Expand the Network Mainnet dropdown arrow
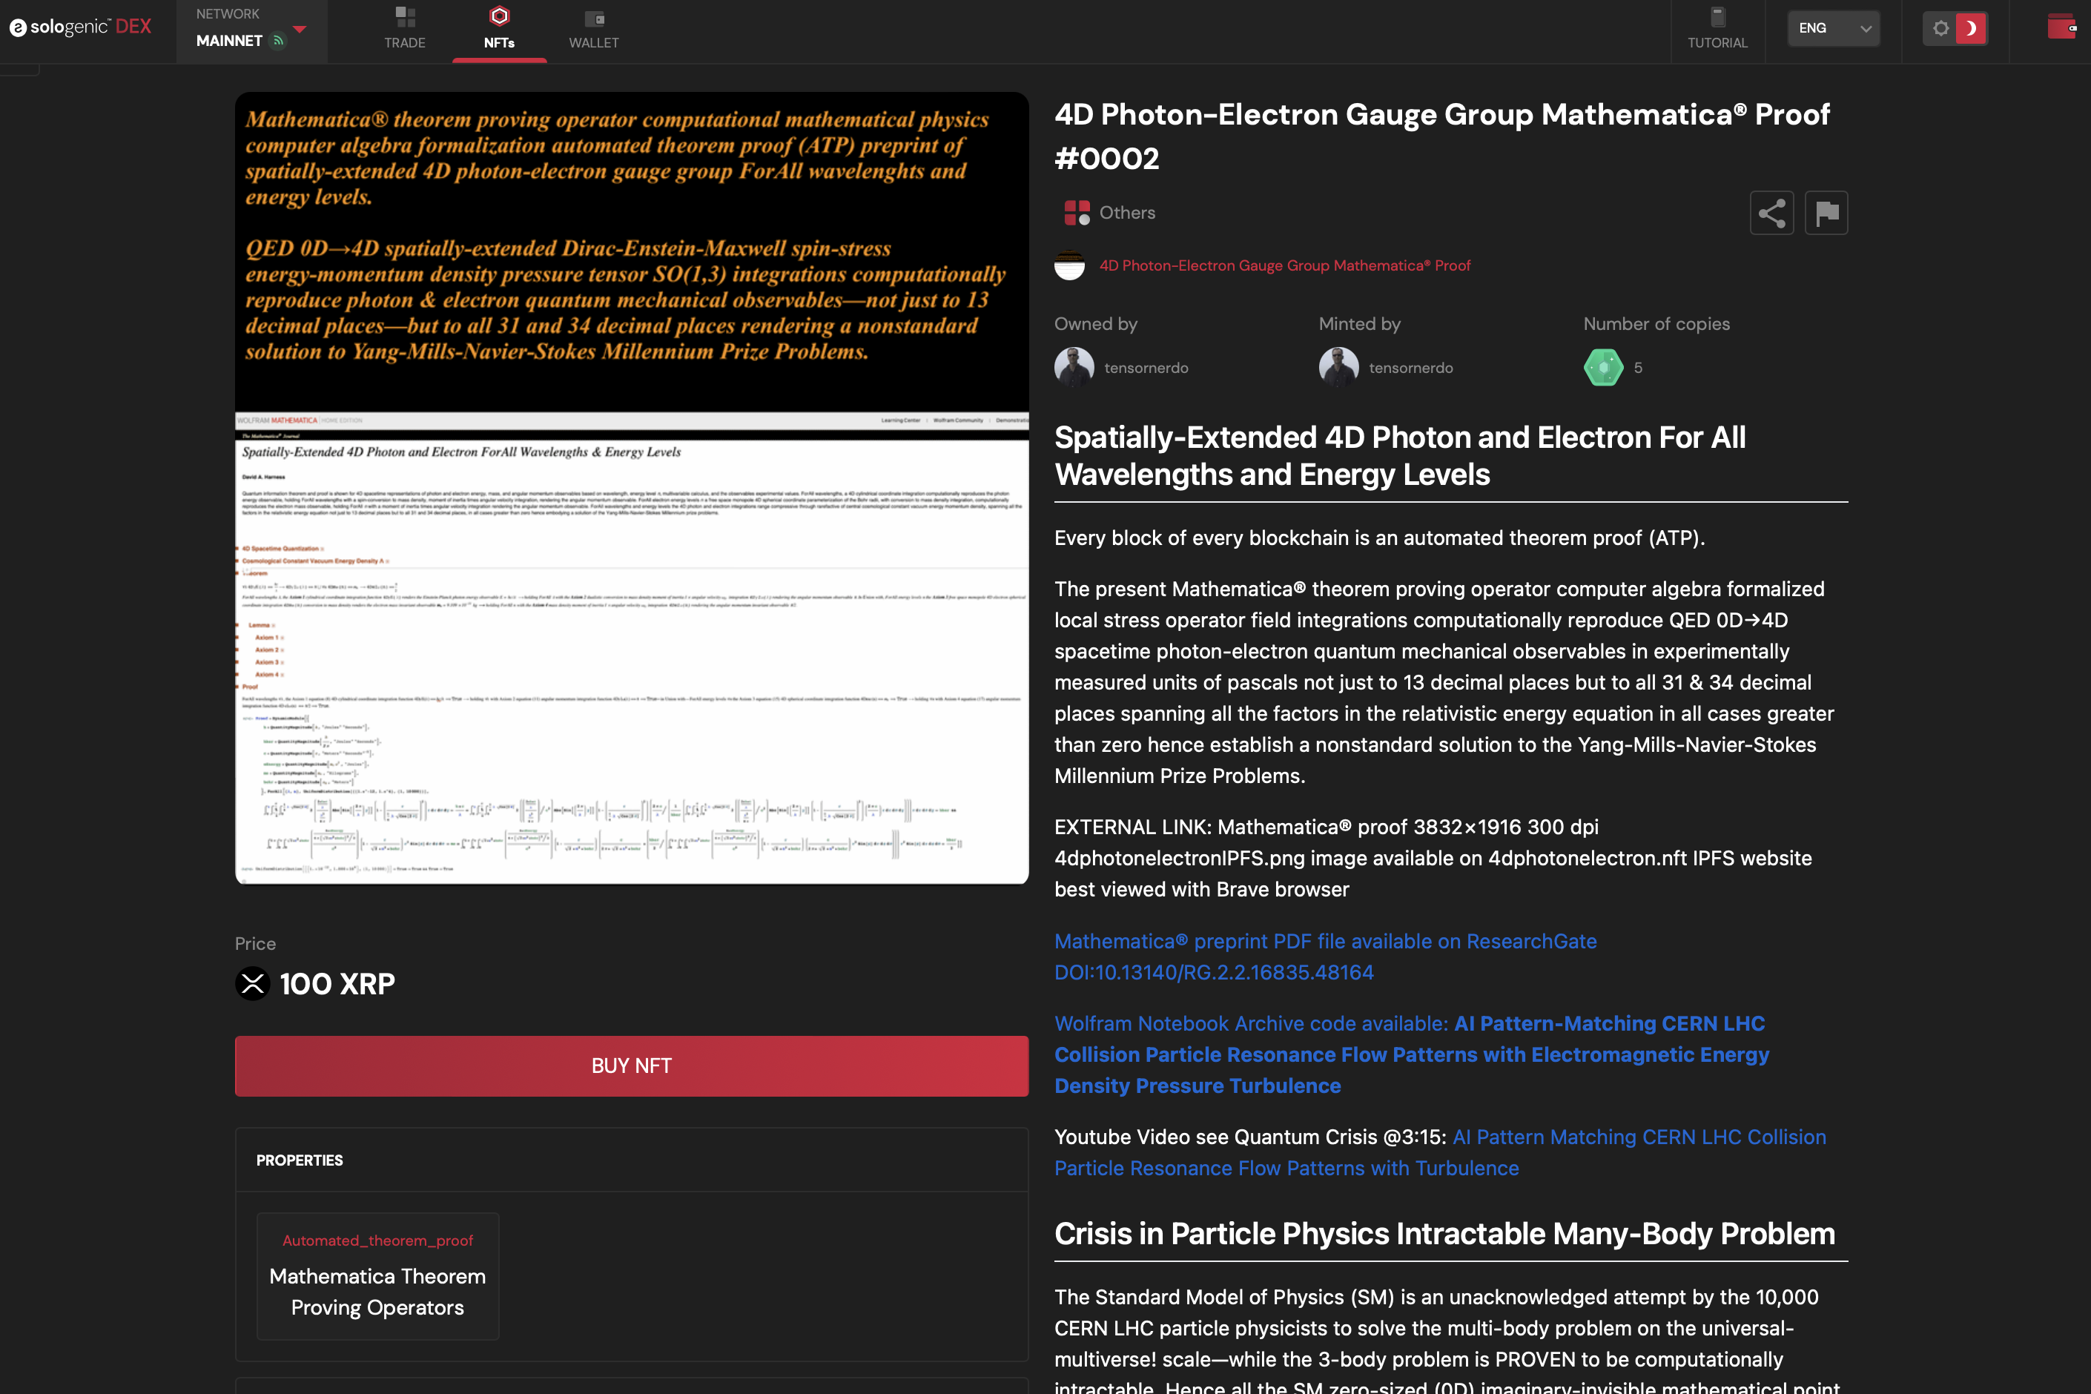Screen dimensions: 2091x1394 300,30
